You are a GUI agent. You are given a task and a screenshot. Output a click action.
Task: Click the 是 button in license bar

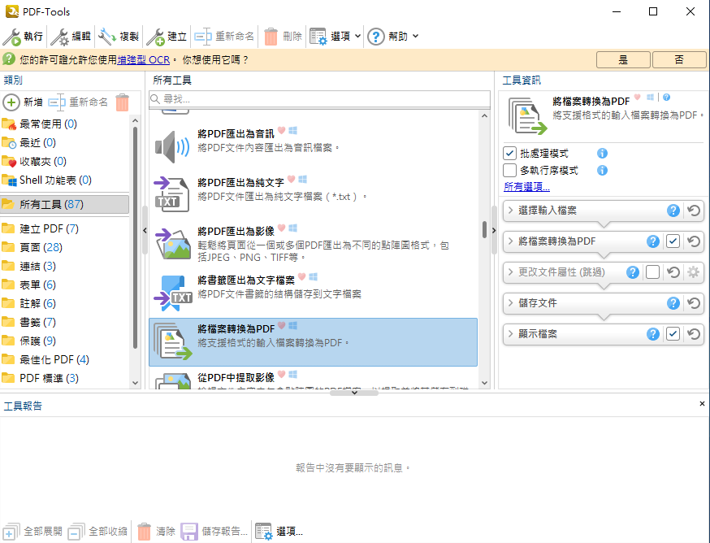pyautogui.click(x=623, y=59)
